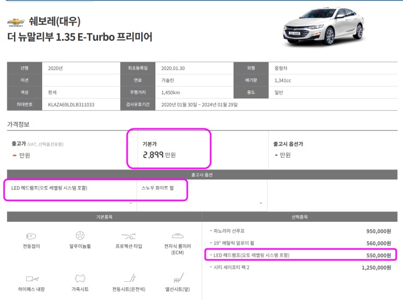Click the 가솔린 fuel value
This screenshot has height=300, width=403.
pyautogui.click(x=167, y=80)
